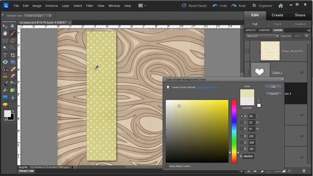Viewport: 313px width, 176px height.
Task: Select the Cookie Cutter tool
Action: coord(5,62)
